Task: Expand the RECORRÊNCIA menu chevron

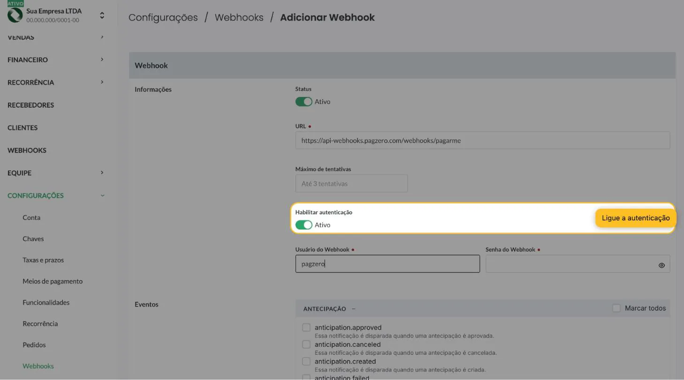Action: click(x=102, y=82)
